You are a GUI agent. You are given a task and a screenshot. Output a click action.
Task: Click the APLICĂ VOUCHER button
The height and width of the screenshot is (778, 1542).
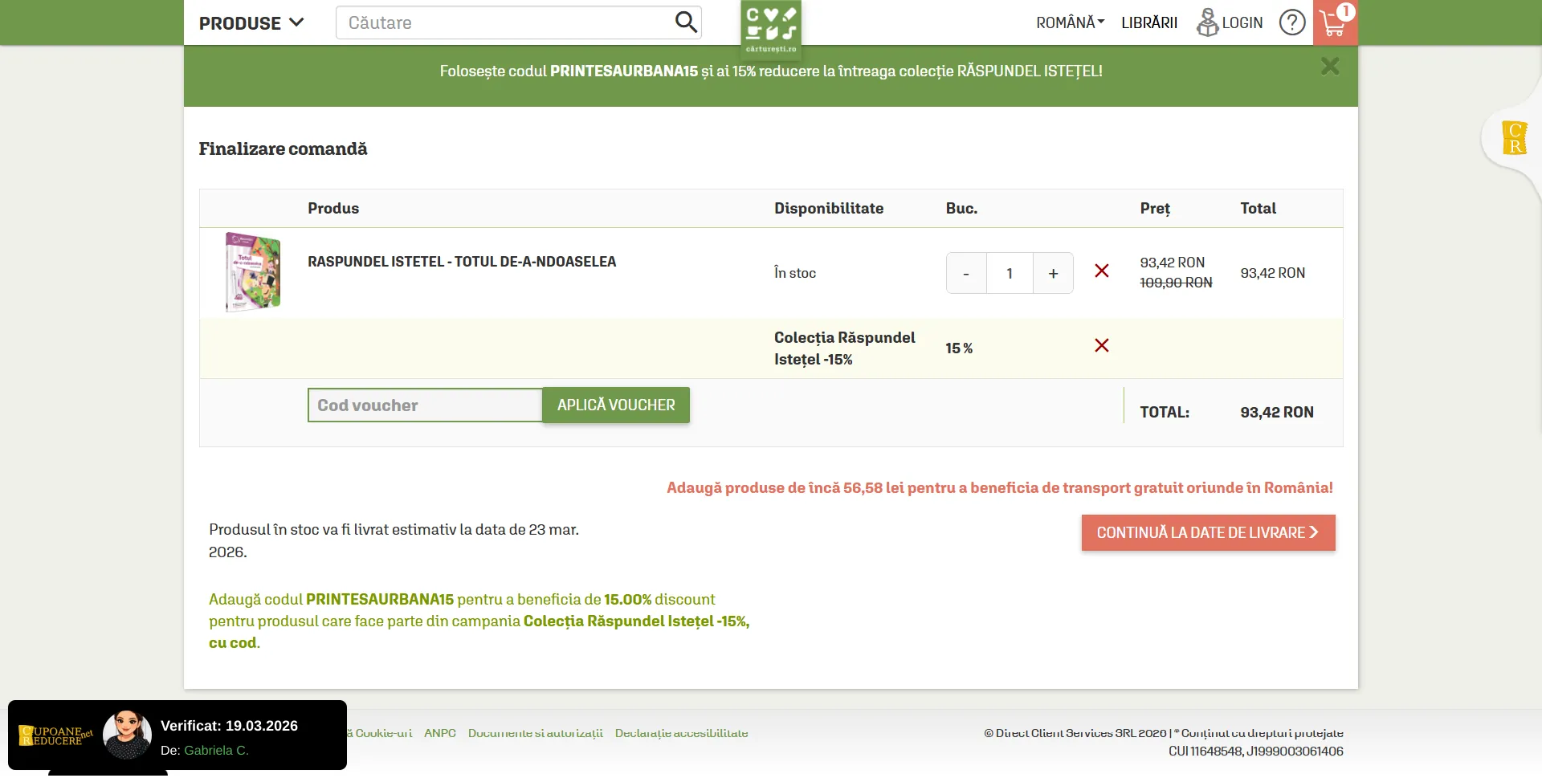click(616, 405)
